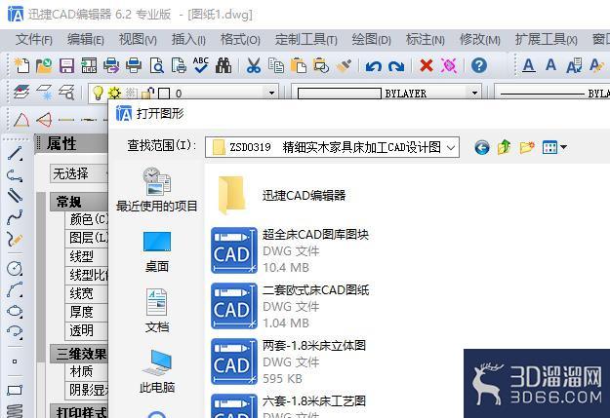The height and width of the screenshot is (418, 610).
Task: Click the match properties brush icon
Action: [344, 65]
